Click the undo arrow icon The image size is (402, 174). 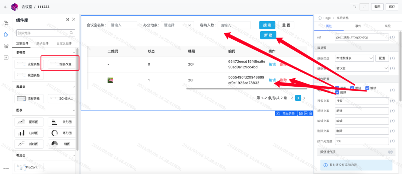point(355,7)
